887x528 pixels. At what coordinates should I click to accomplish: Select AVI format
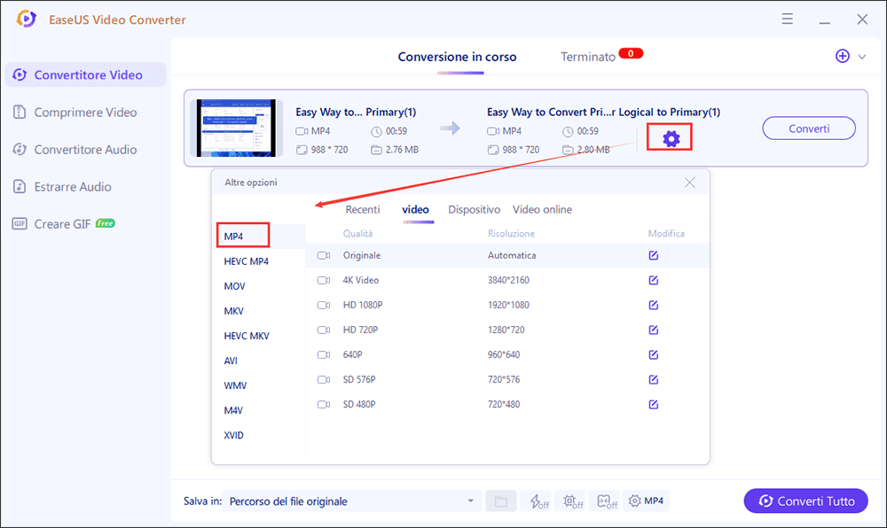tap(231, 361)
